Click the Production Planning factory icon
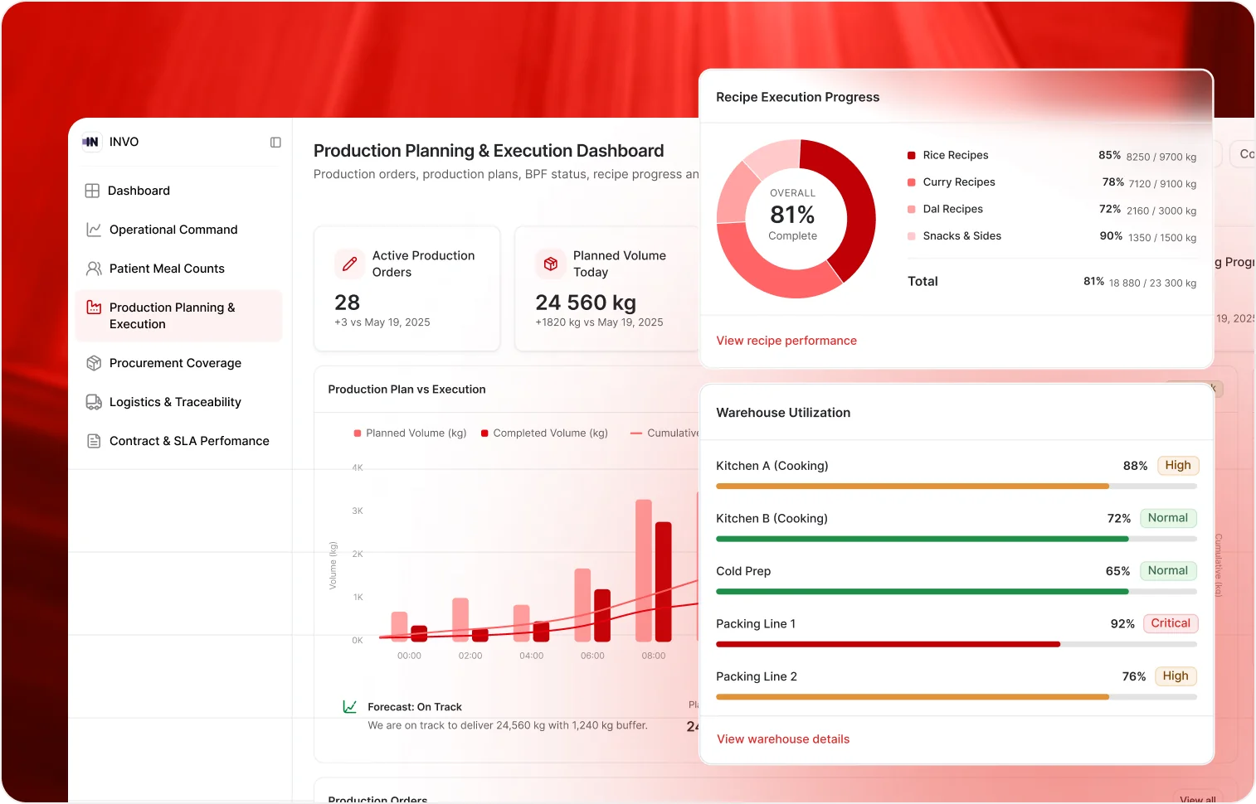This screenshot has width=1256, height=804. pos(94,308)
